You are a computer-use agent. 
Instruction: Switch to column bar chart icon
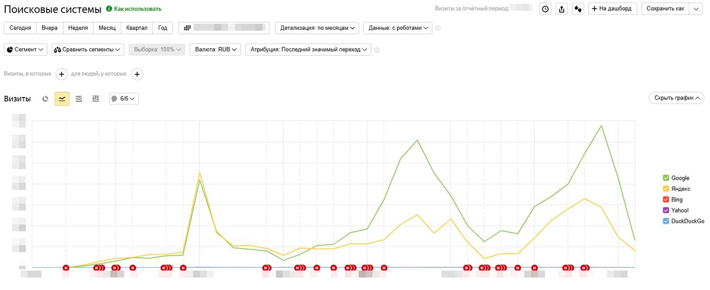[x=95, y=99]
